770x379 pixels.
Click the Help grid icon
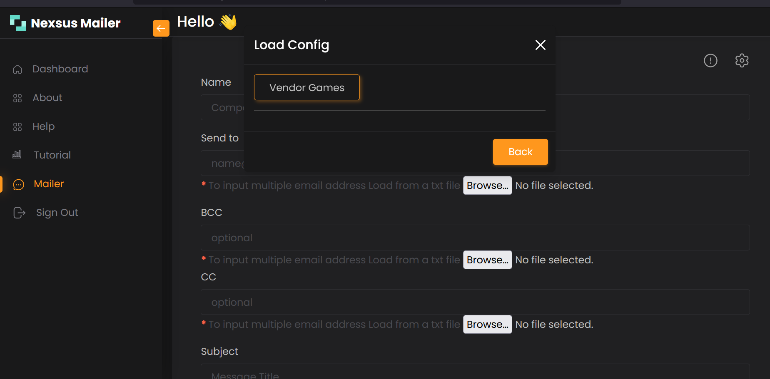[17, 127]
